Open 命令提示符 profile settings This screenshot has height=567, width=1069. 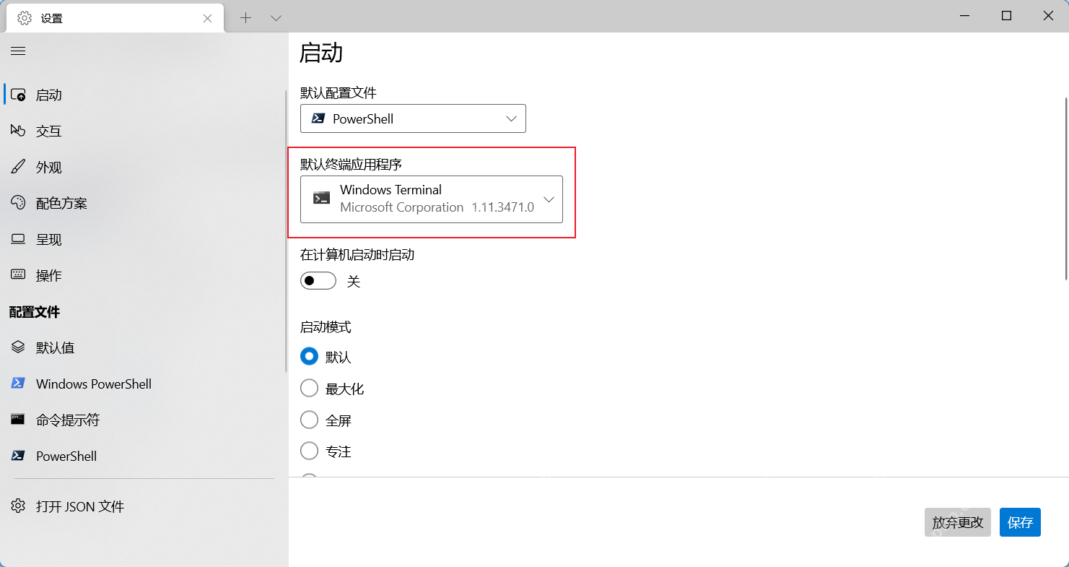pos(143,420)
